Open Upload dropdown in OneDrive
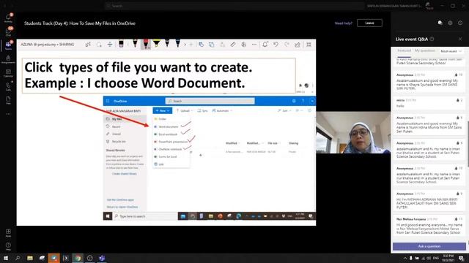Screen dimensions: 469x263 [x=184, y=110]
